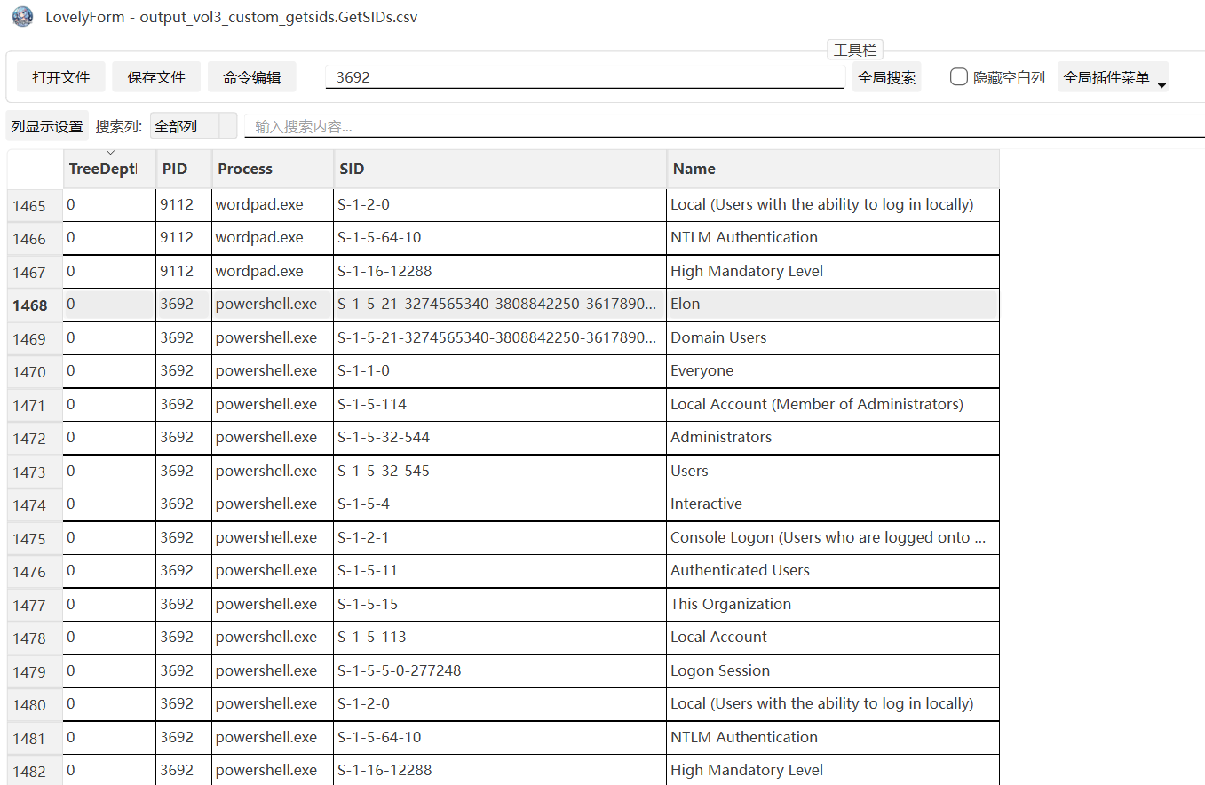Viewport: 1205px width, 785px height.
Task: Click the Interactive name cell
Action: coord(833,504)
